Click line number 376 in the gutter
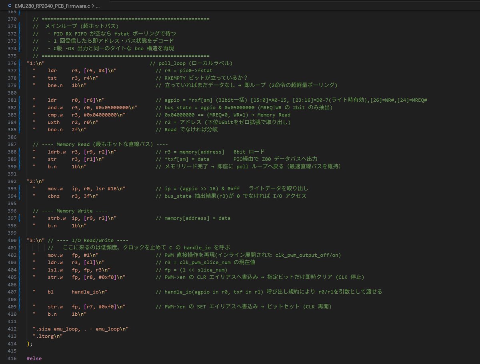This screenshot has width=480, height=364. click(12, 63)
